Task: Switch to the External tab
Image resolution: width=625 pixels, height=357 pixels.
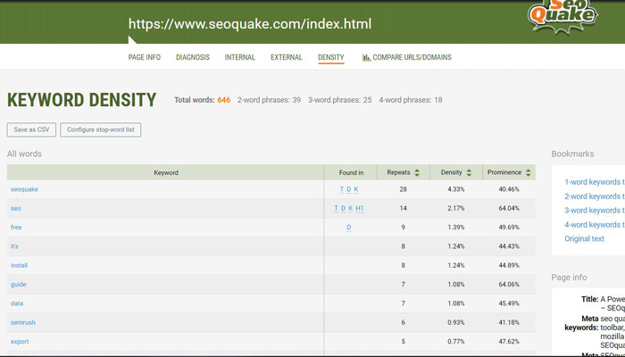Action: coord(287,57)
